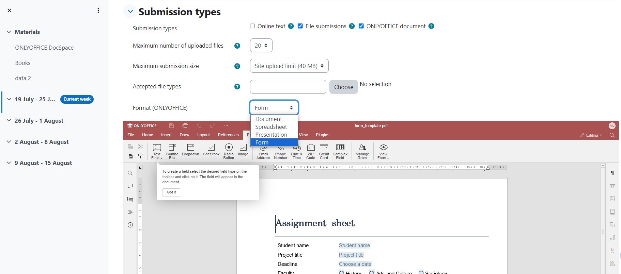Open the Editing mode dropdown
621x274 pixels.
(591, 135)
